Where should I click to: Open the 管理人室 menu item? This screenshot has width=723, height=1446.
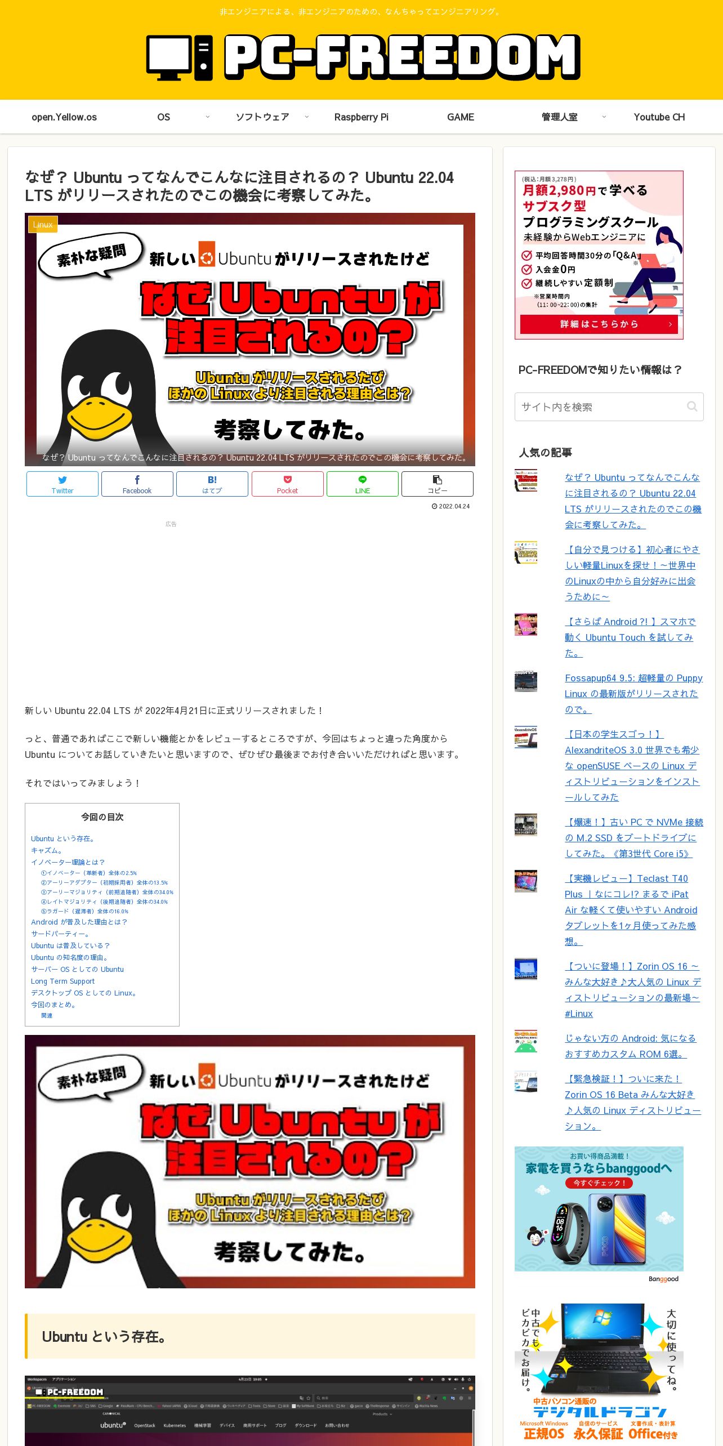560,117
